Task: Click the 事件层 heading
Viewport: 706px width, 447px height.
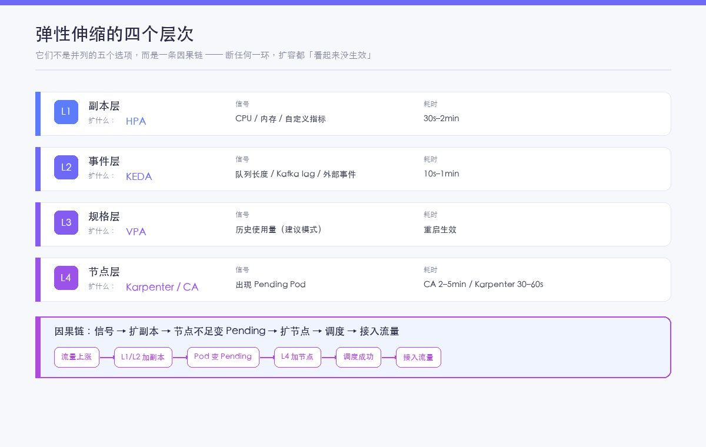Action: [x=104, y=161]
